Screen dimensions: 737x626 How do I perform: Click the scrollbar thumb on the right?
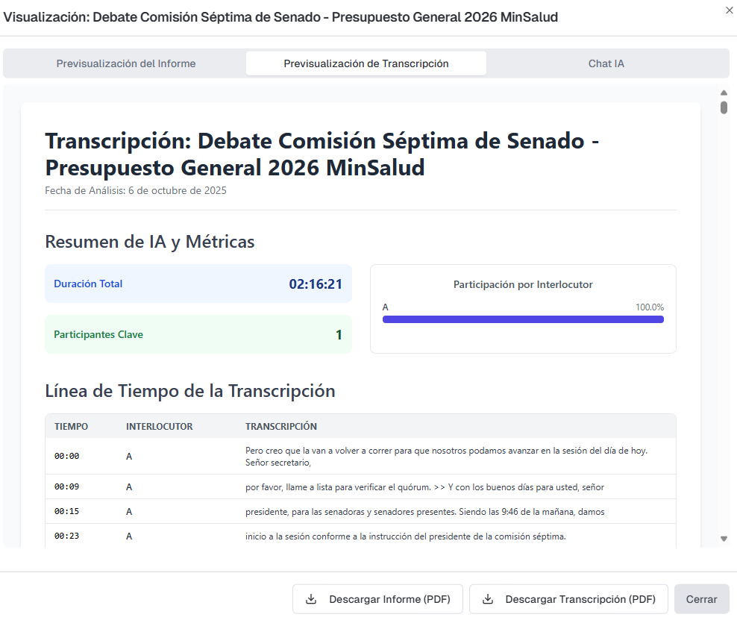tap(723, 109)
